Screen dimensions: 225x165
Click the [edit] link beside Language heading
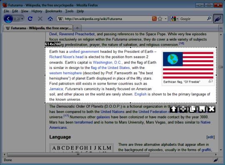coord(210,137)
